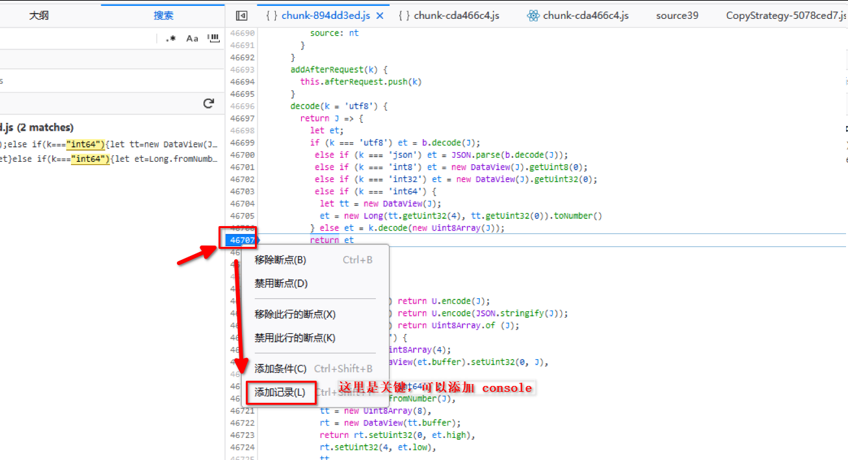Screen dimensions: 848x460
Task: Switch to the 大纲 outline panel
Action: [39, 16]
